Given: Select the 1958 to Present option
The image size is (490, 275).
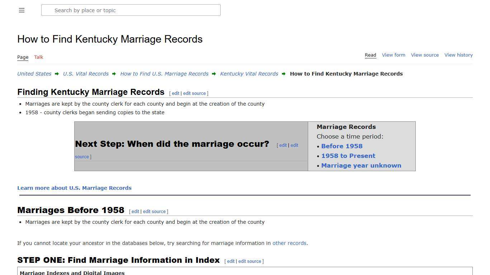Looking at the screenshot, I should point(348,155).
